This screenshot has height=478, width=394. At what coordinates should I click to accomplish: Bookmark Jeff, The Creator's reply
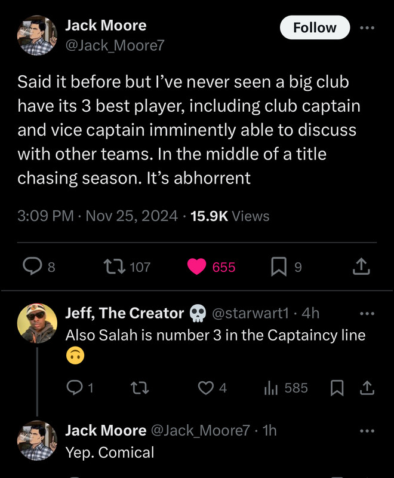point(337,388)
